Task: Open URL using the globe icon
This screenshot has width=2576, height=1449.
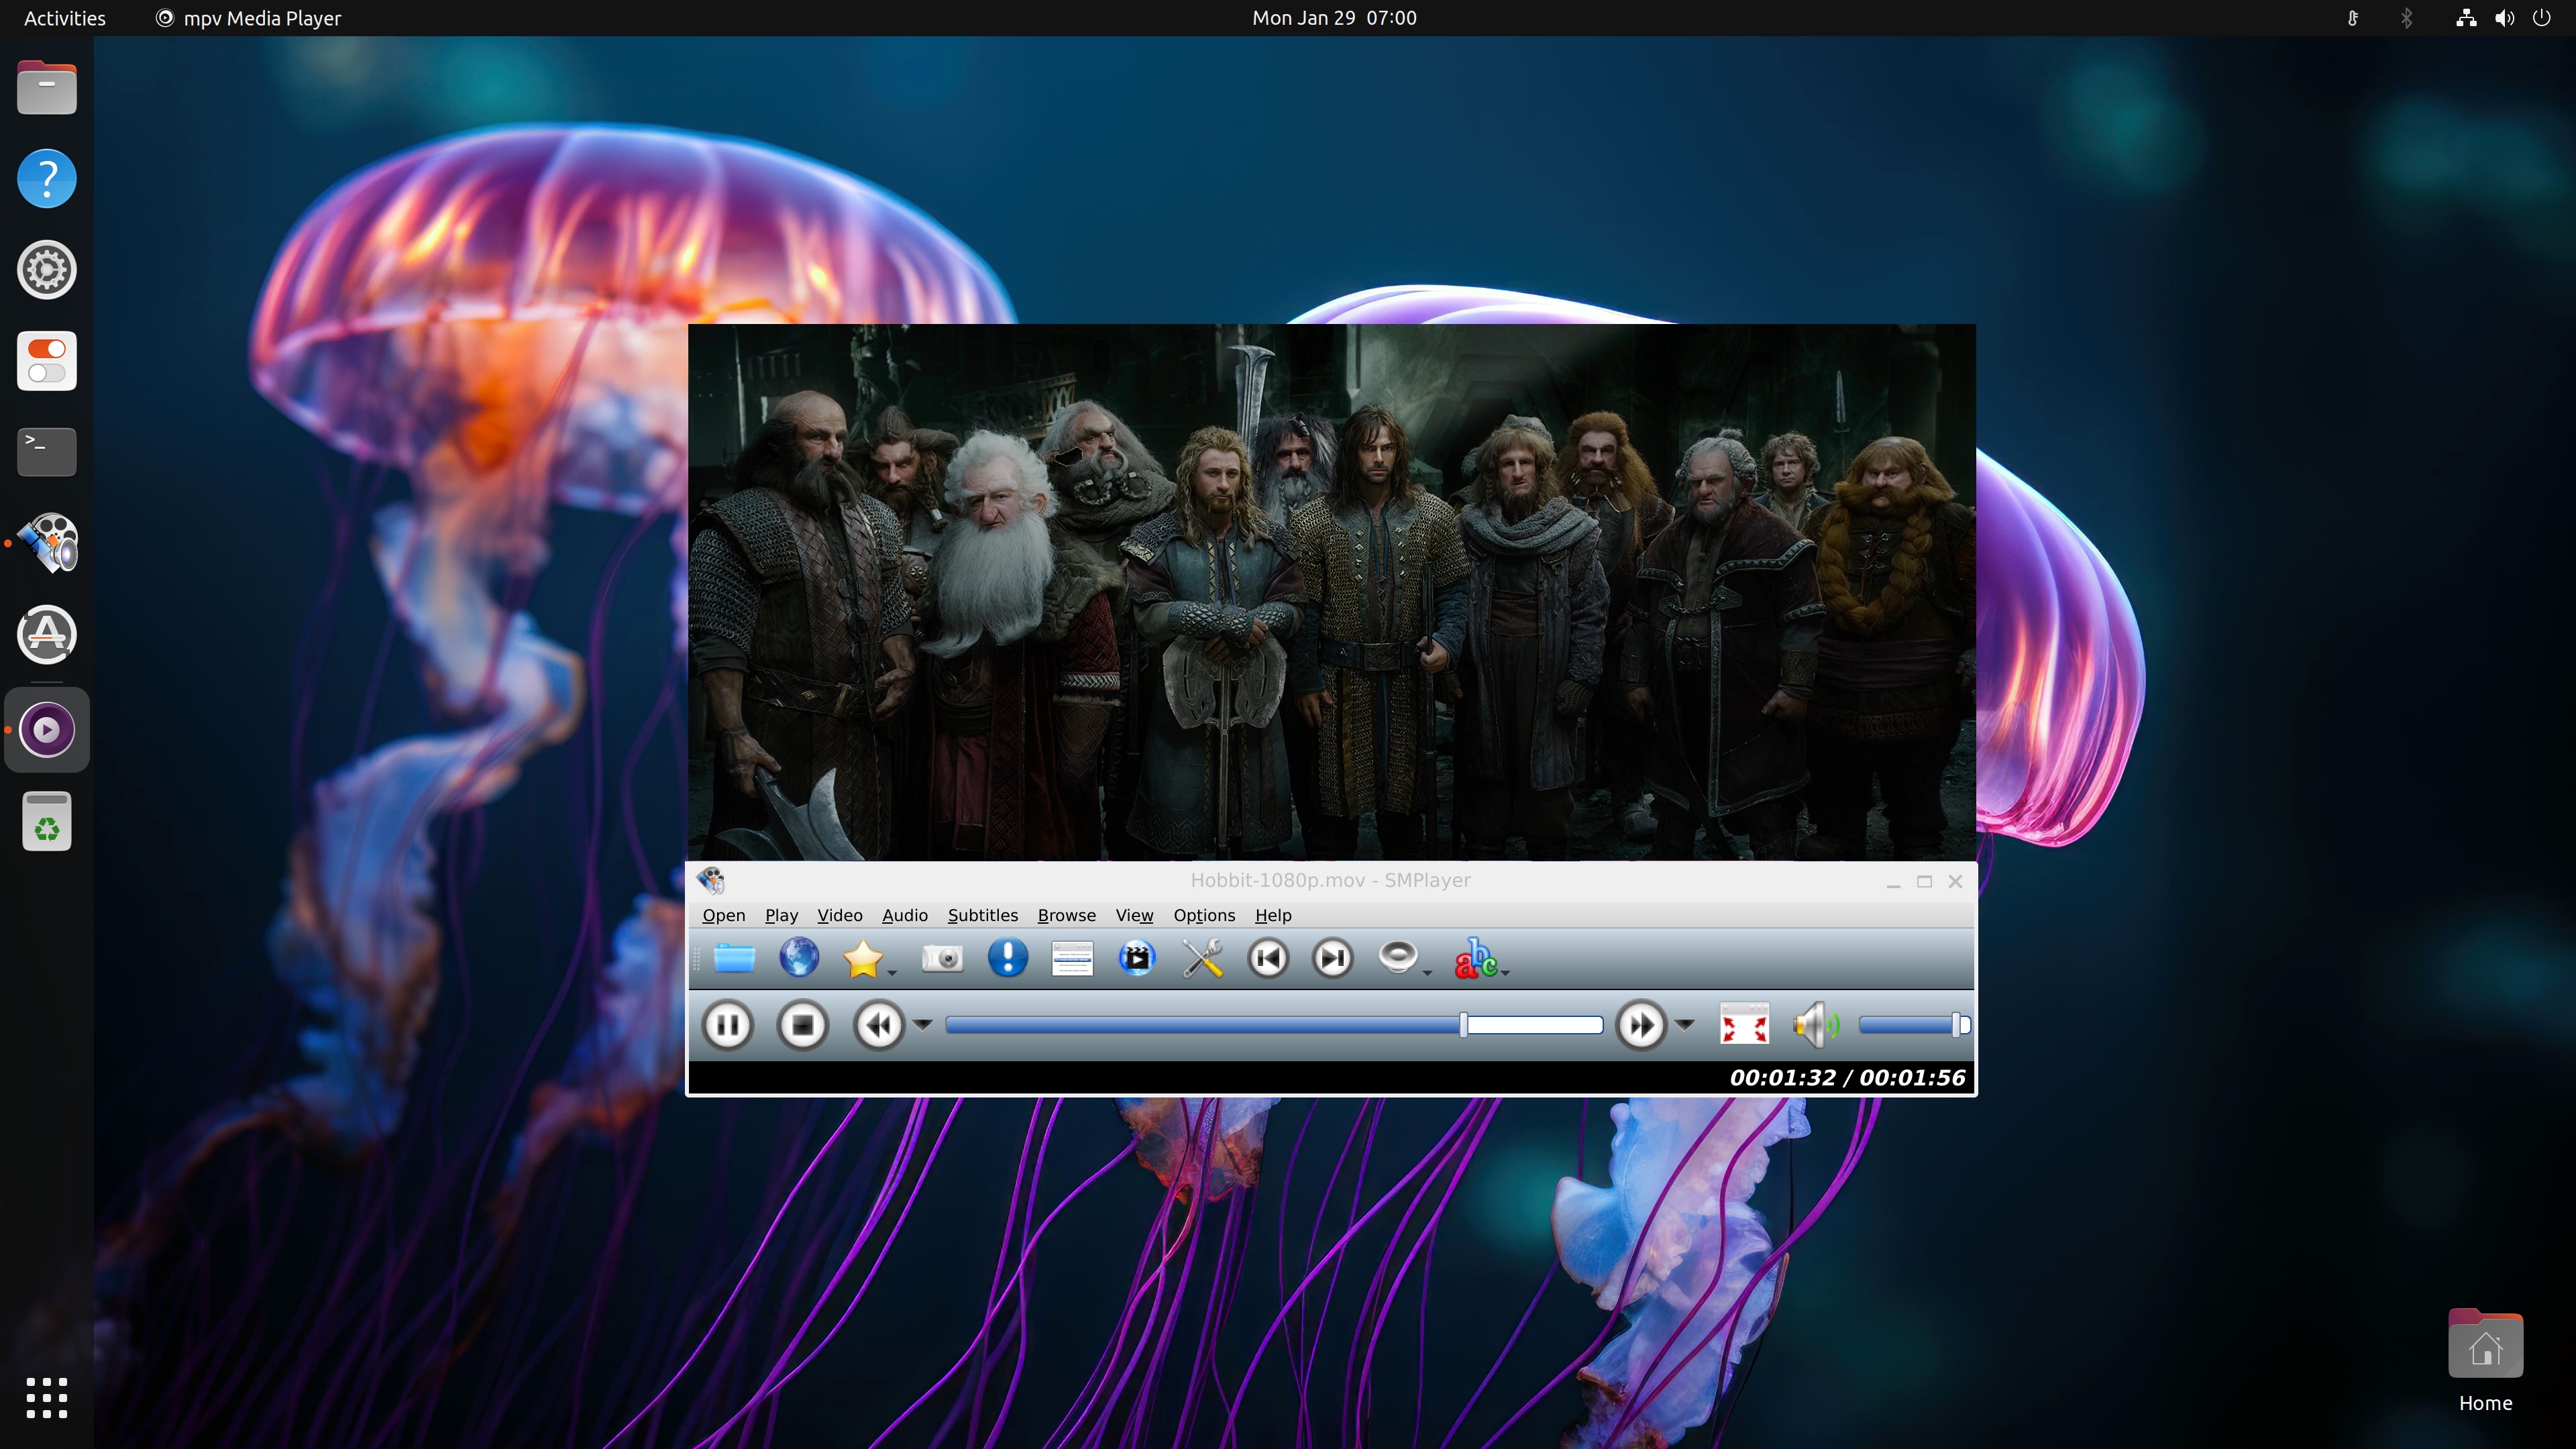Action: click(x=799, y=958)
